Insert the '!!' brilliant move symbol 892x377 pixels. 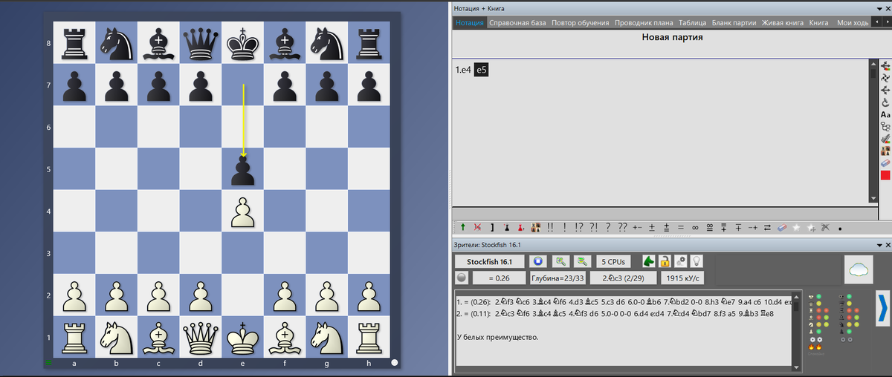550,227
